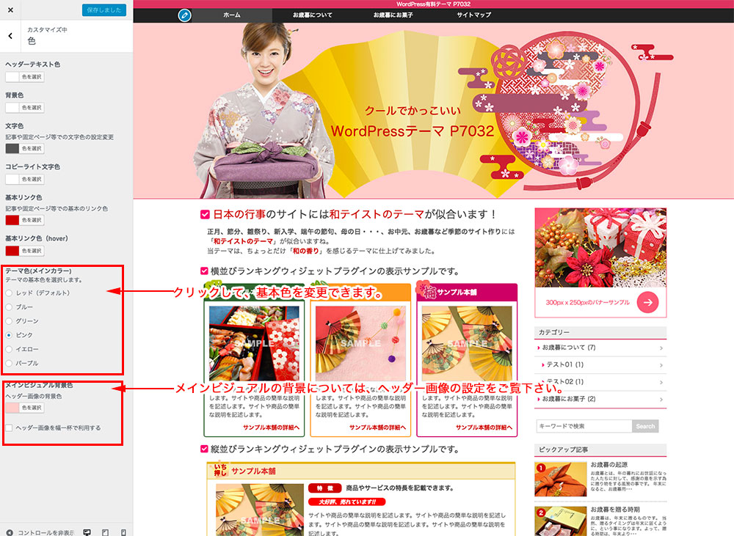Open the ホーム navigation menu item
The image size is (734, 536).
click(x=232, y=15)
